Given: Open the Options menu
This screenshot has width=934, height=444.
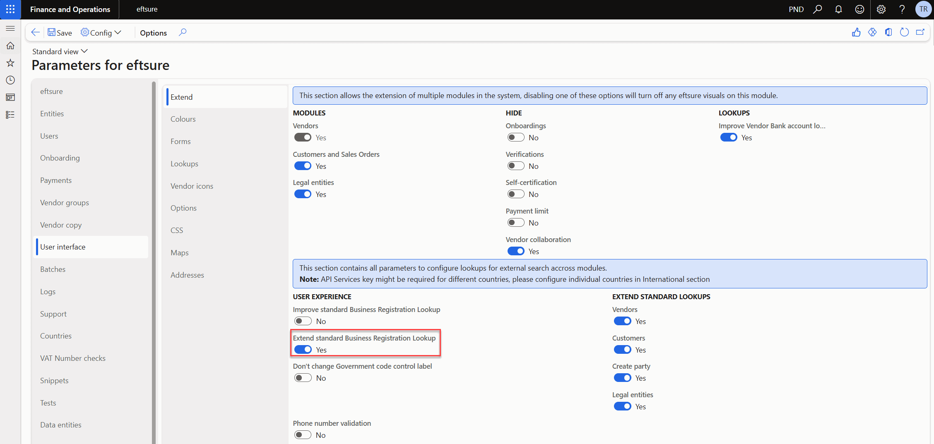Looking at the screenshot, I should point(153,33).
